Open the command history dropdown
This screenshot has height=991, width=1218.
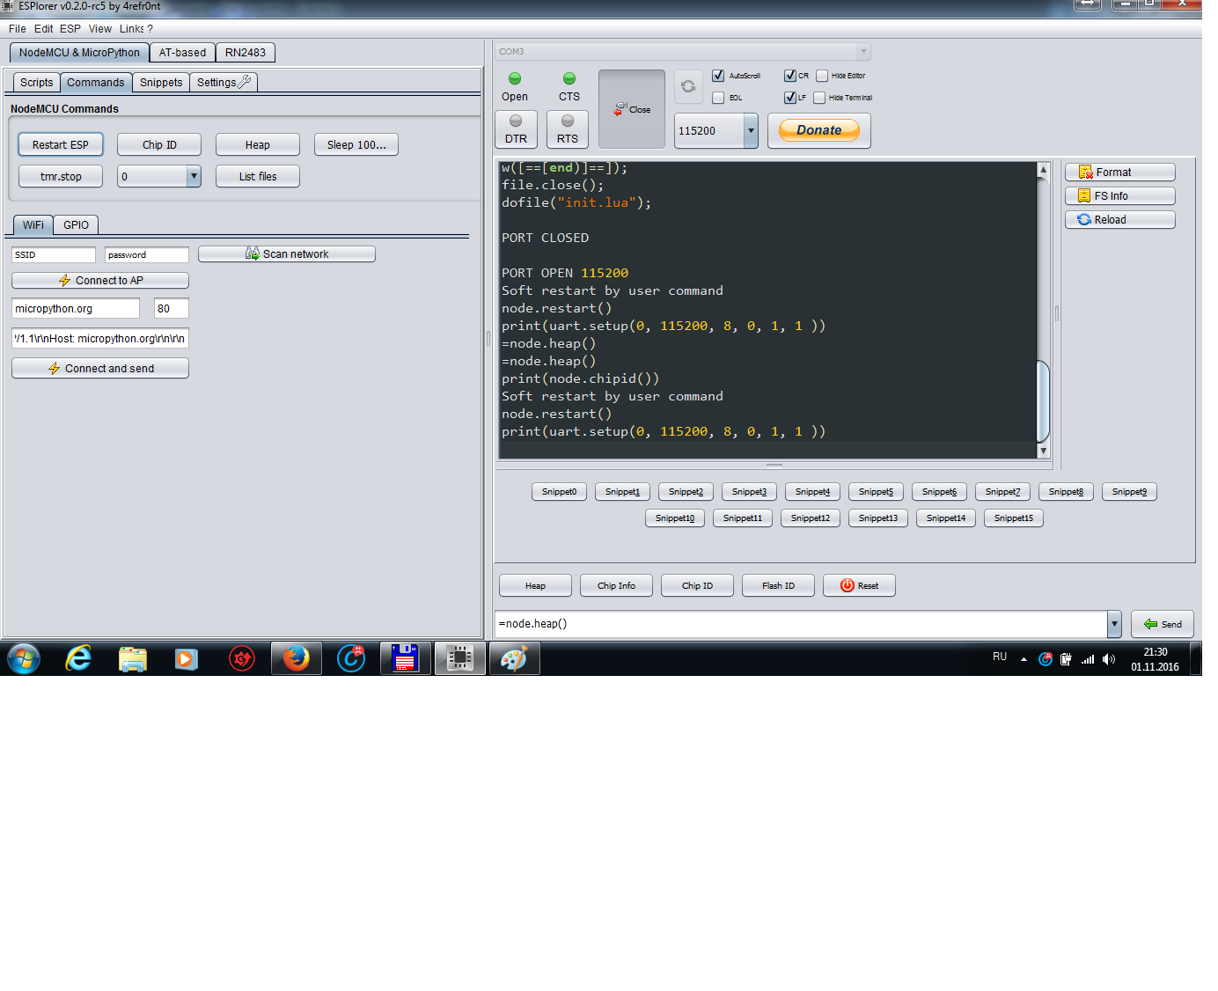click(x=1114, y=624)
